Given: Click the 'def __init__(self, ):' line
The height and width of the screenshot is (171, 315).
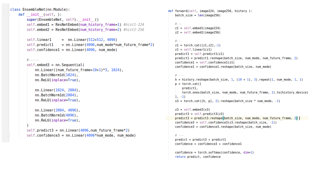Looking at the screenshot, I should pyautogui.click(x=40, y=15).
